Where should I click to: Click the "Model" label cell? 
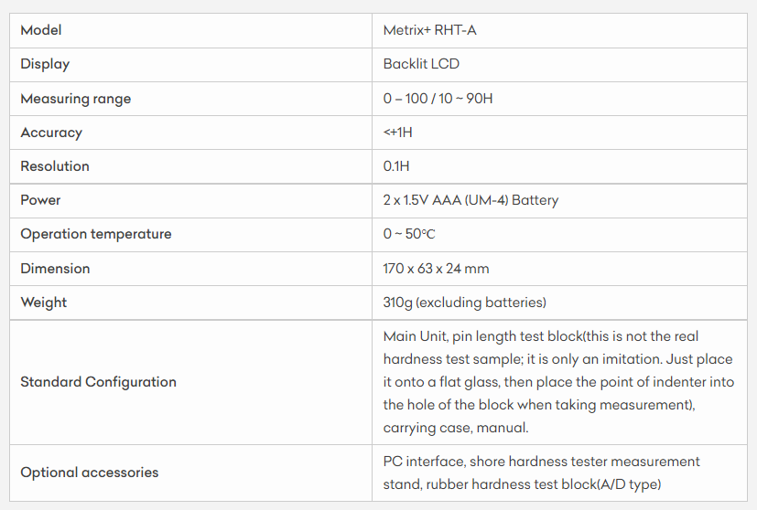click(x=41, y=30)
